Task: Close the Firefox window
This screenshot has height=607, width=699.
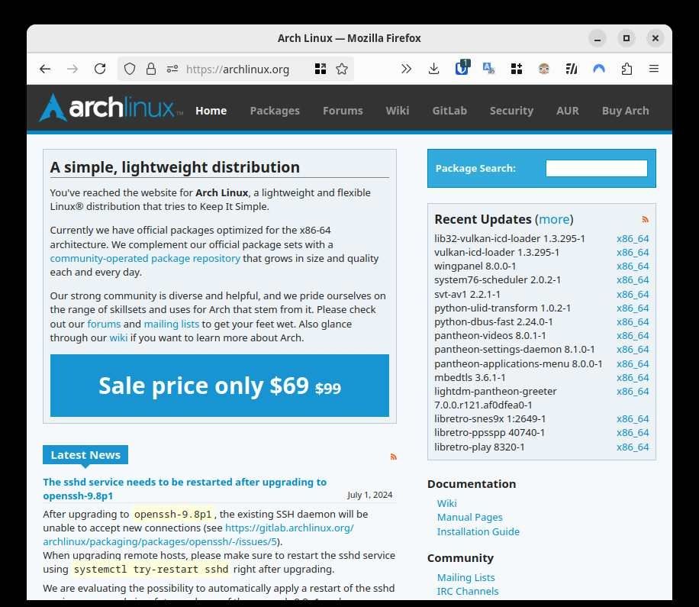Action: [x=656, y=38]
